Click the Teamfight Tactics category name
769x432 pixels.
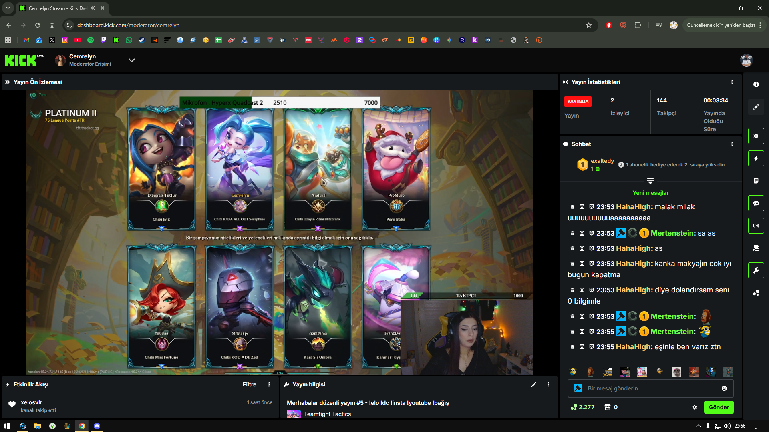(327, 414)
